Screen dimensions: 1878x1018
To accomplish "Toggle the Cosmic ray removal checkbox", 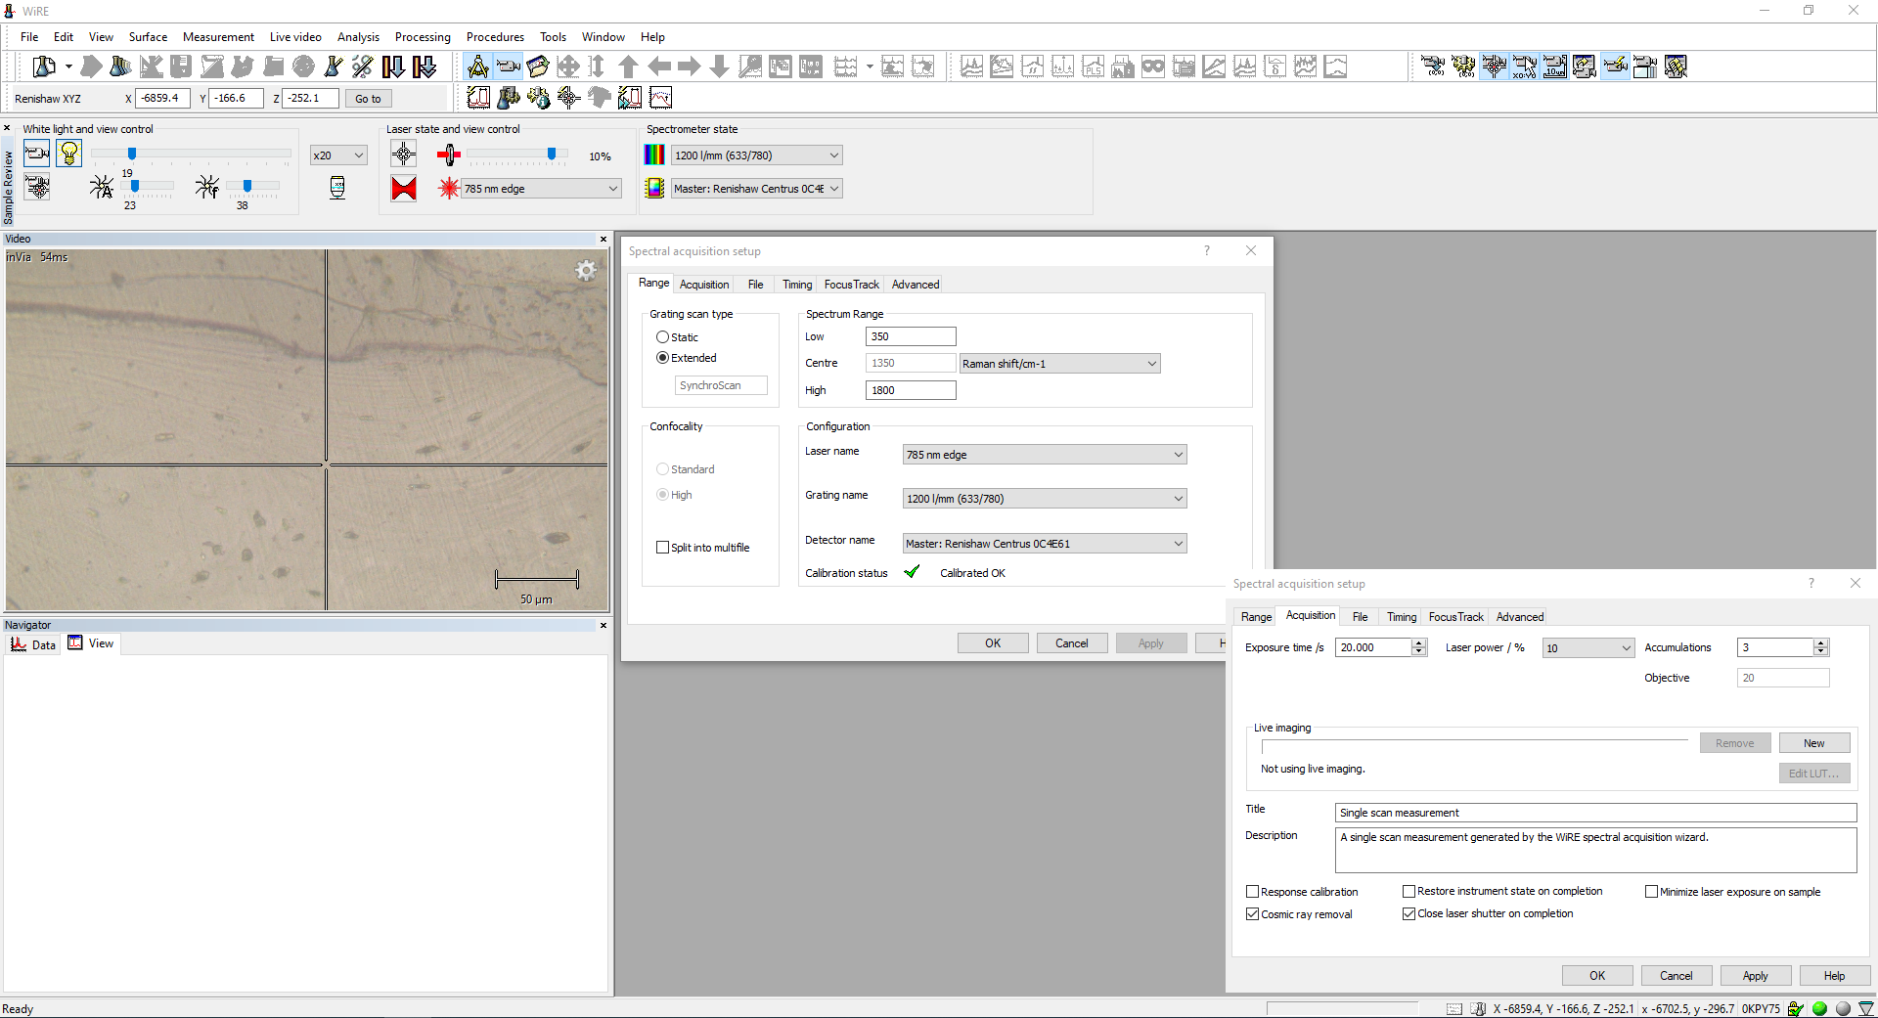I will click(1252, 914).
